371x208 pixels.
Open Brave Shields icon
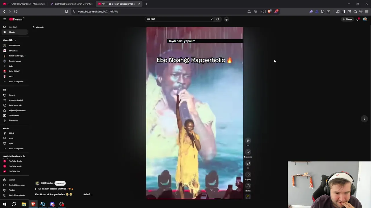[269, 12]
